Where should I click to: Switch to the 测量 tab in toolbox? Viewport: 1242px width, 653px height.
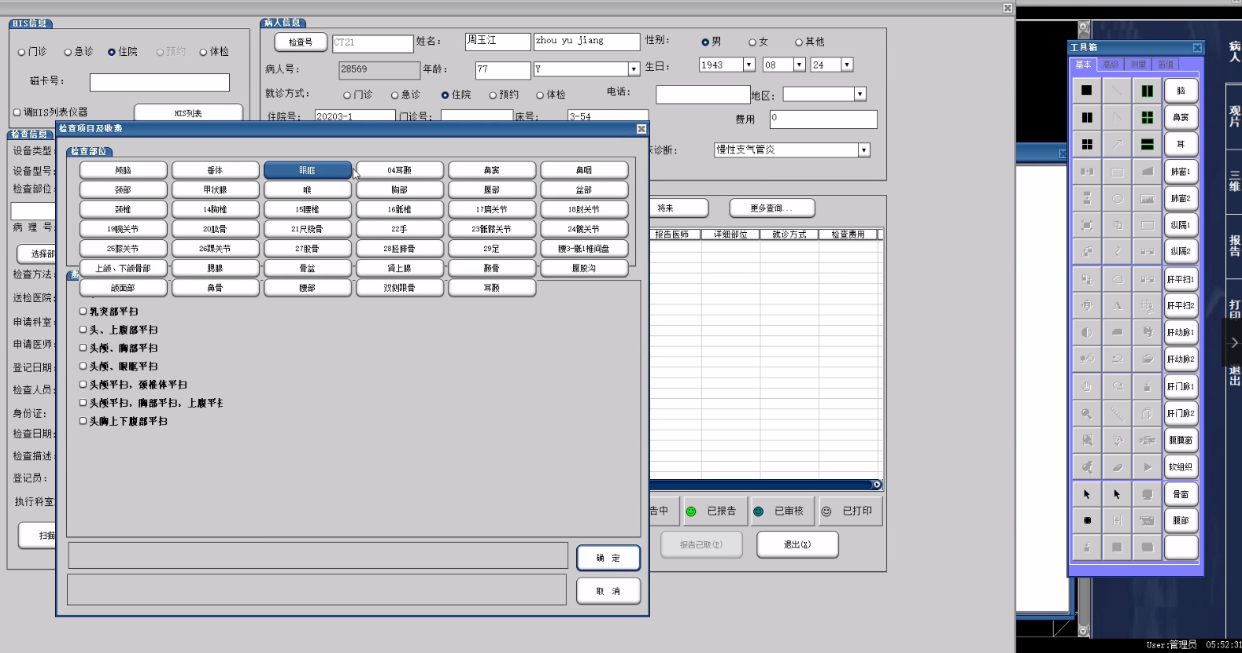1138,65
